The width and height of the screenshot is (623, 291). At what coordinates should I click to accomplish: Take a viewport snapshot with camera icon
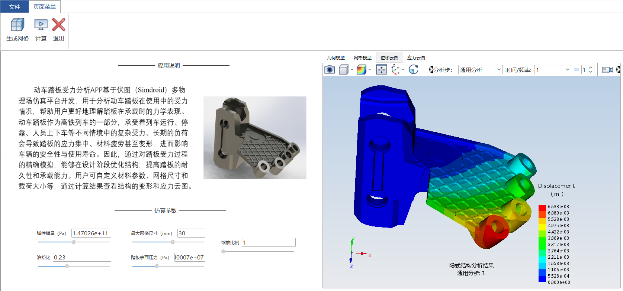tap(330, 70)
